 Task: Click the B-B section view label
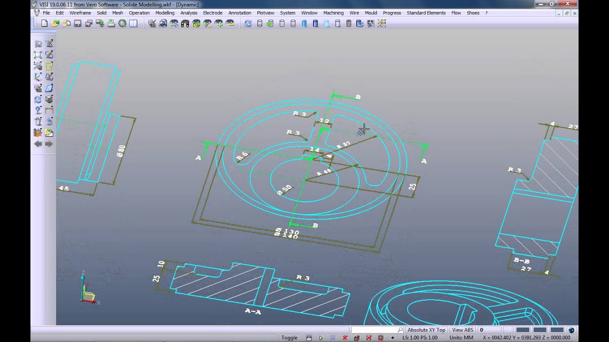tap(522, 260)
